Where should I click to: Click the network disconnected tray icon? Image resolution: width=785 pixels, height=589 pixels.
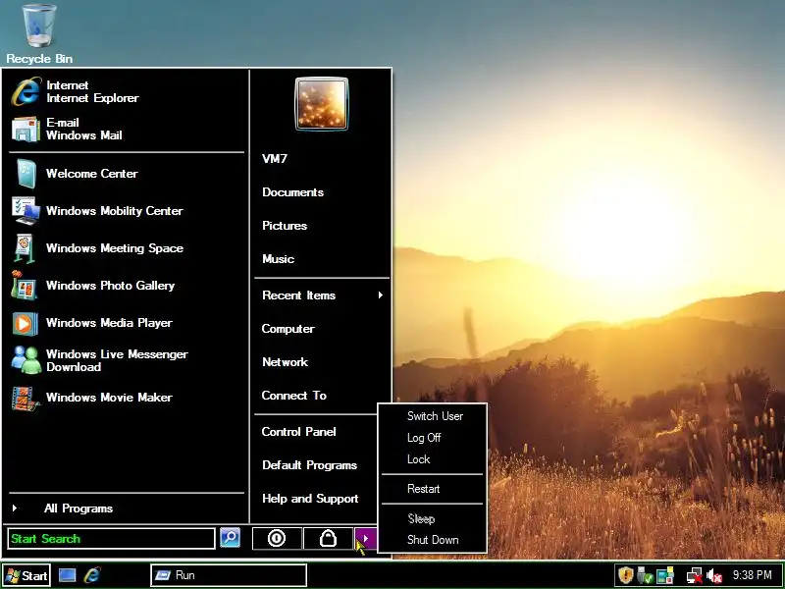694,575
